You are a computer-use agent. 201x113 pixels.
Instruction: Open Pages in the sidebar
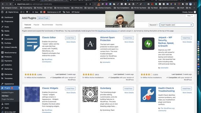pyautogui.click(x=7, y=35)
